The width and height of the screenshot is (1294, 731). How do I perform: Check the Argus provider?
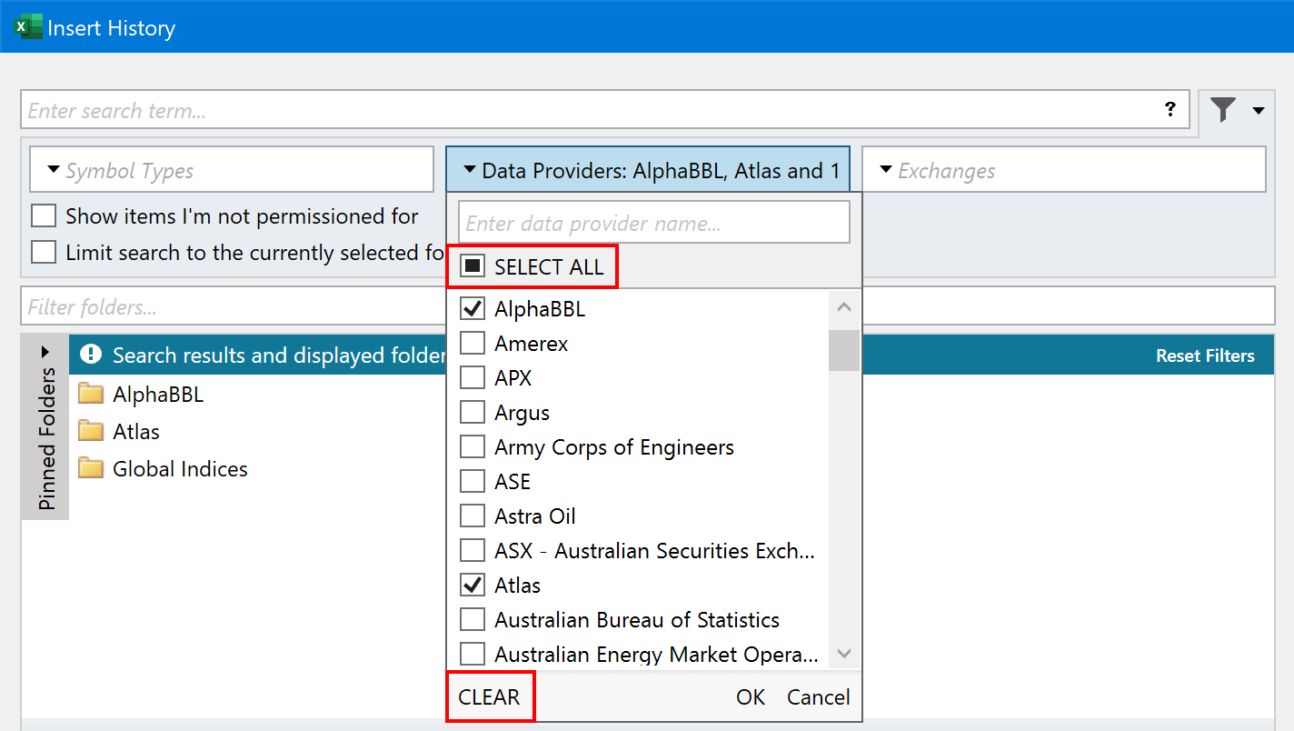[473, 413]
